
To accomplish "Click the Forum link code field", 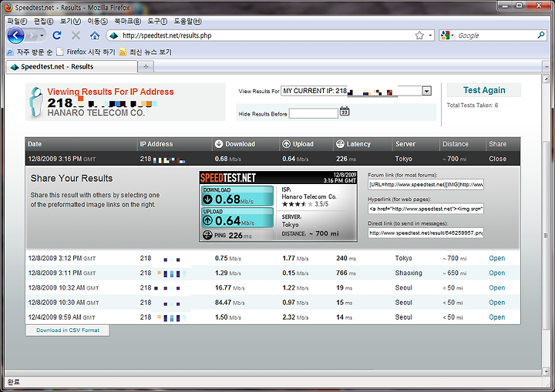I will (x=425, y=185).
